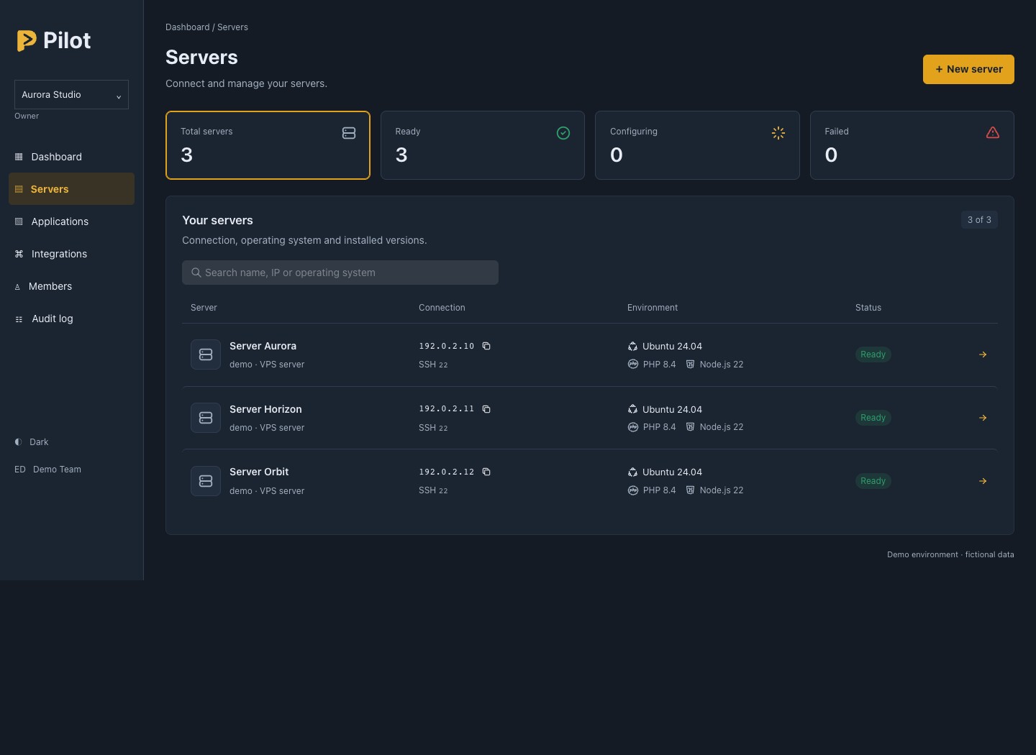This screenshot has width=1036, height=755.
Task: Click the Server Orbit row icon
Action: (x=206, y=481)
